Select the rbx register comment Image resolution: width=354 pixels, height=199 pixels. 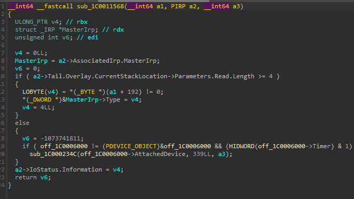point(77,22)
